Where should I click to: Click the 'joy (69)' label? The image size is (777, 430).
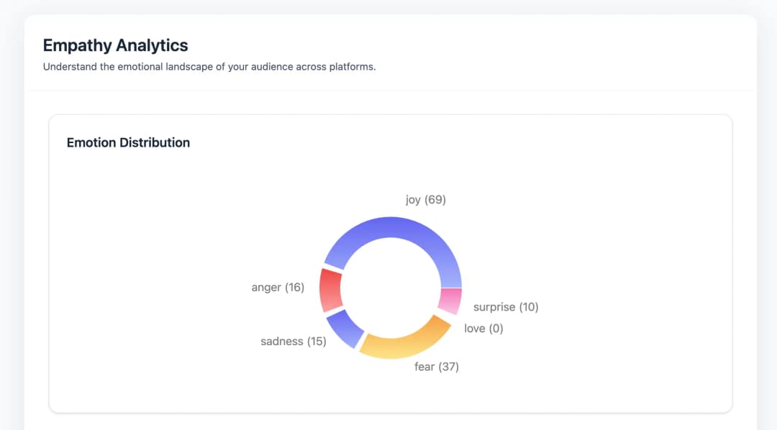[x=425, y=199]
